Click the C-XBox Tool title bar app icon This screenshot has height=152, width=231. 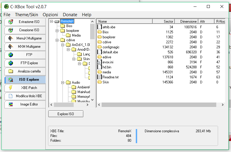coord(6,6)
